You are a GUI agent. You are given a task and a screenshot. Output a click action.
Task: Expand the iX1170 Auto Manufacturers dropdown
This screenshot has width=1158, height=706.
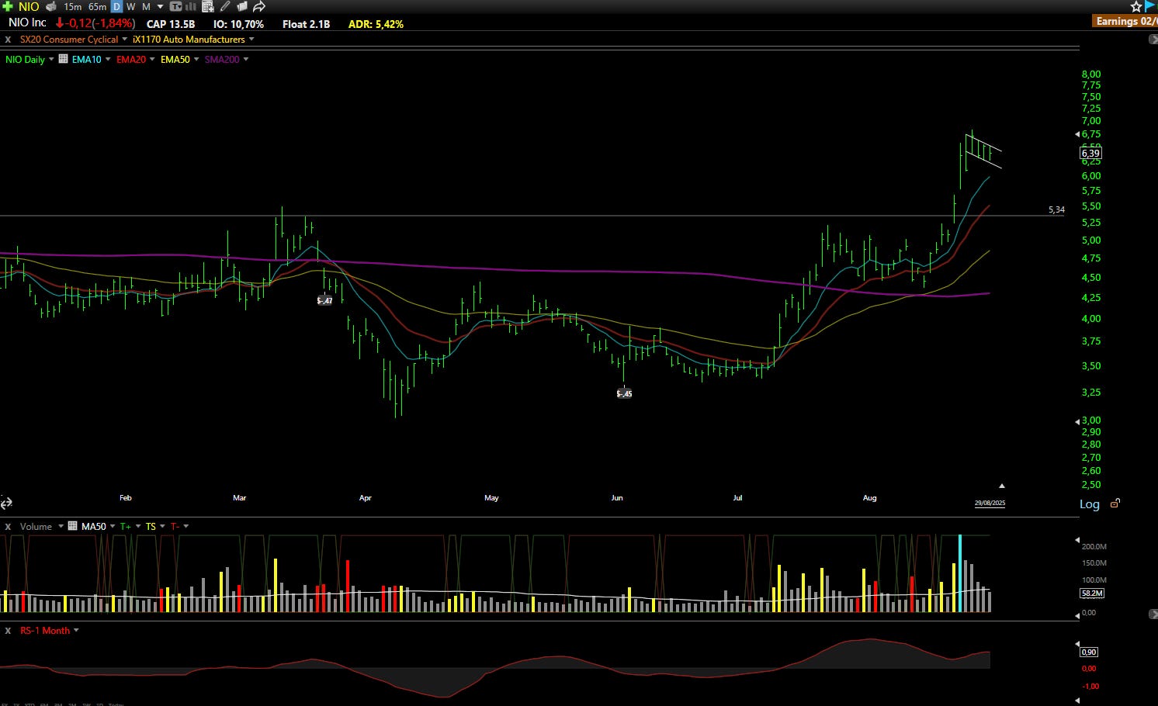click(251, 40)
